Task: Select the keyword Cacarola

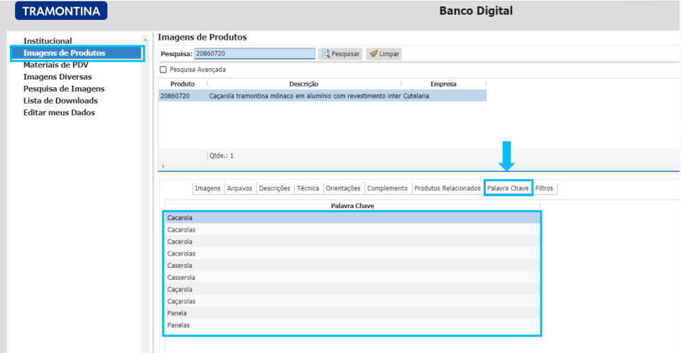Action: pos(352,218)
